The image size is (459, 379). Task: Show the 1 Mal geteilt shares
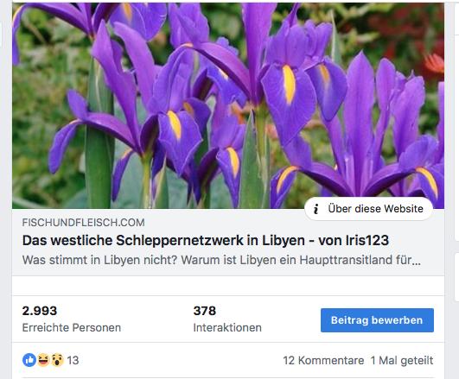pos(402,360)
